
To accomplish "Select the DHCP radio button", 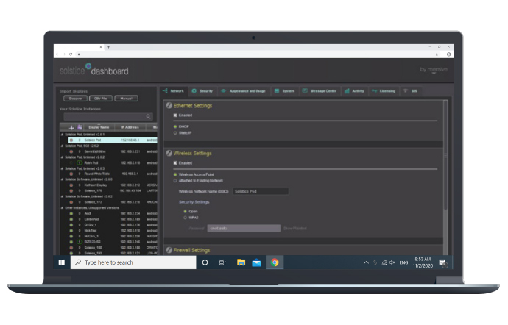I will [175, 126].
